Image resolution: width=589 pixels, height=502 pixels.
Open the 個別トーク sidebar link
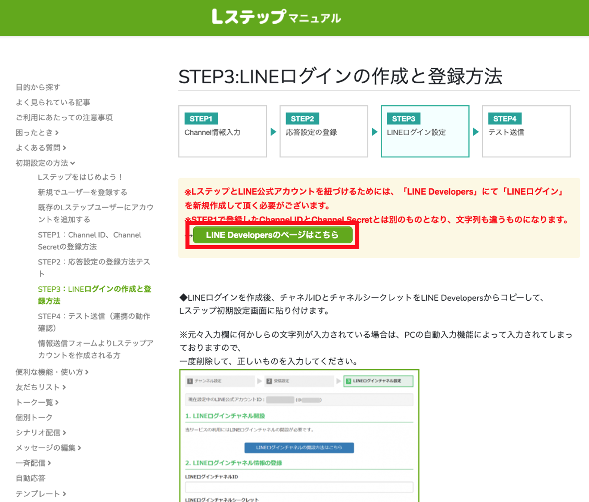click(x=34, y=417)
